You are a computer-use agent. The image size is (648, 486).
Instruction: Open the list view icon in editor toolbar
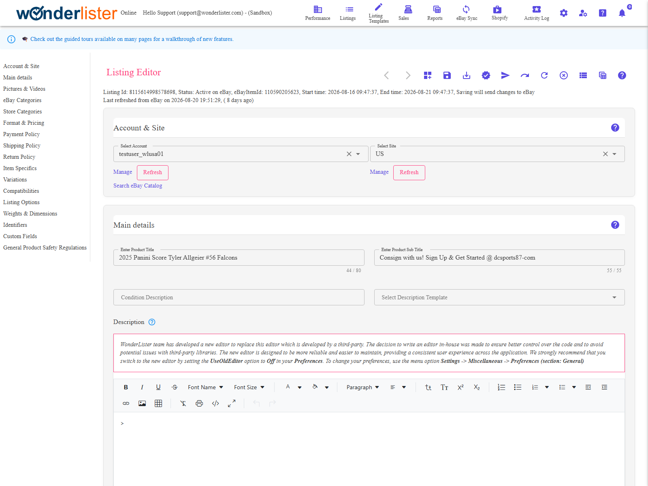(x=583, y=75)
